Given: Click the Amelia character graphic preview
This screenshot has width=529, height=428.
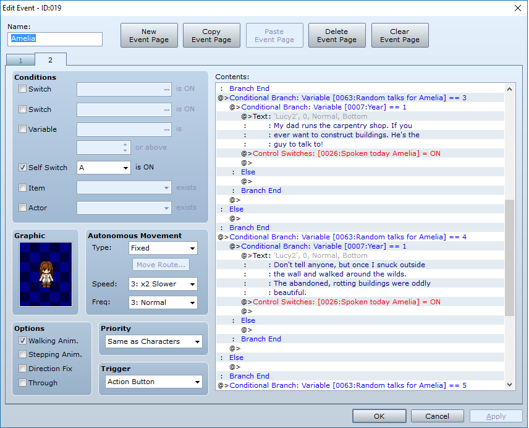Looking at the screenshot, I should click(46, 274).
